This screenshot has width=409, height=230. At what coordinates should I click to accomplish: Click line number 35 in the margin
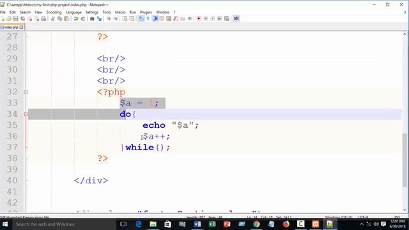tap(12, 125)
